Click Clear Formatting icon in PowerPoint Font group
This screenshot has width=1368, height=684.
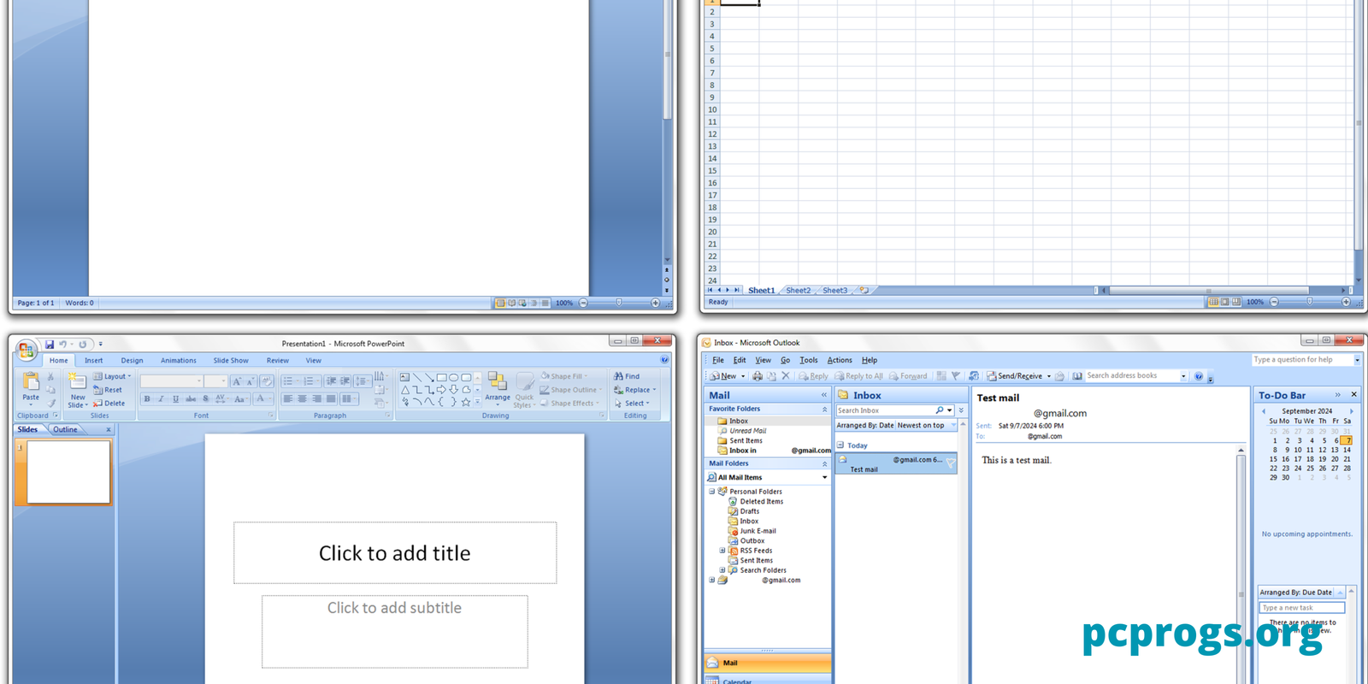266,381
